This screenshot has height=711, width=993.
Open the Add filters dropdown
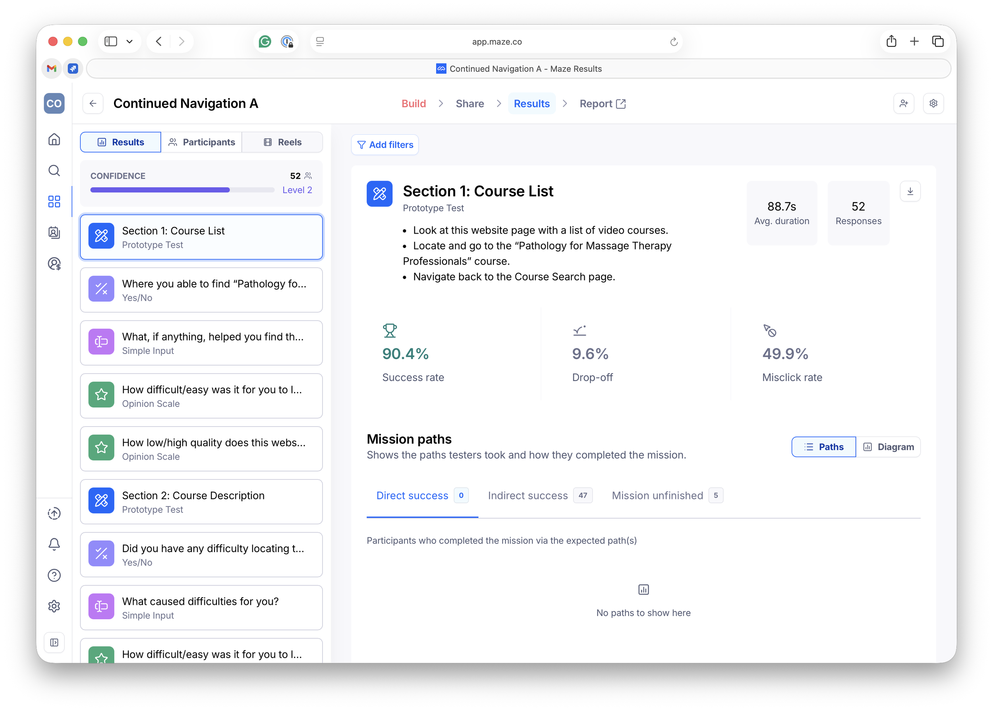click(385, 145)
